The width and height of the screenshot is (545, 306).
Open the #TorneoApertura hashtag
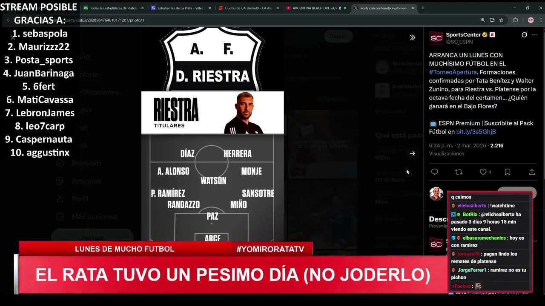[453, 72]
